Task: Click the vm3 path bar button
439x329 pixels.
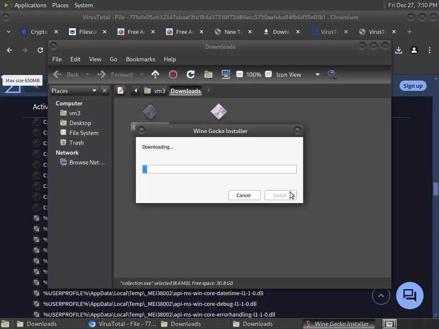Action: pos(155,91)
